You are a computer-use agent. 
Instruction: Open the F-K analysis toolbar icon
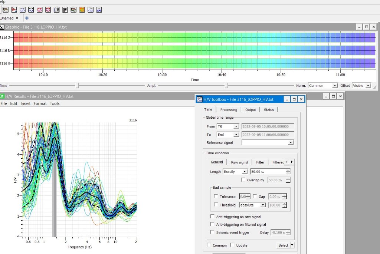pos(5,10)
